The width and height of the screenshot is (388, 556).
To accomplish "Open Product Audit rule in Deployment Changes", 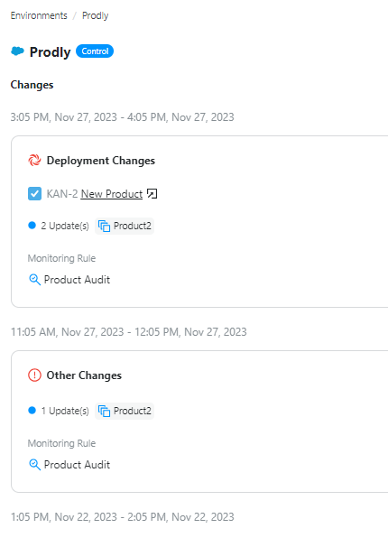I will pyautogui.click(x=77, y=280).
